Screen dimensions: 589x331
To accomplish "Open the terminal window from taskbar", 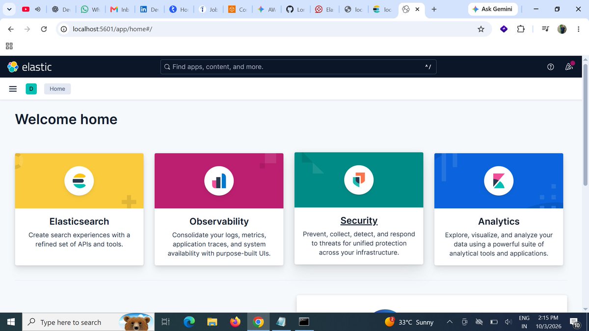I will (x=304, y=322).
